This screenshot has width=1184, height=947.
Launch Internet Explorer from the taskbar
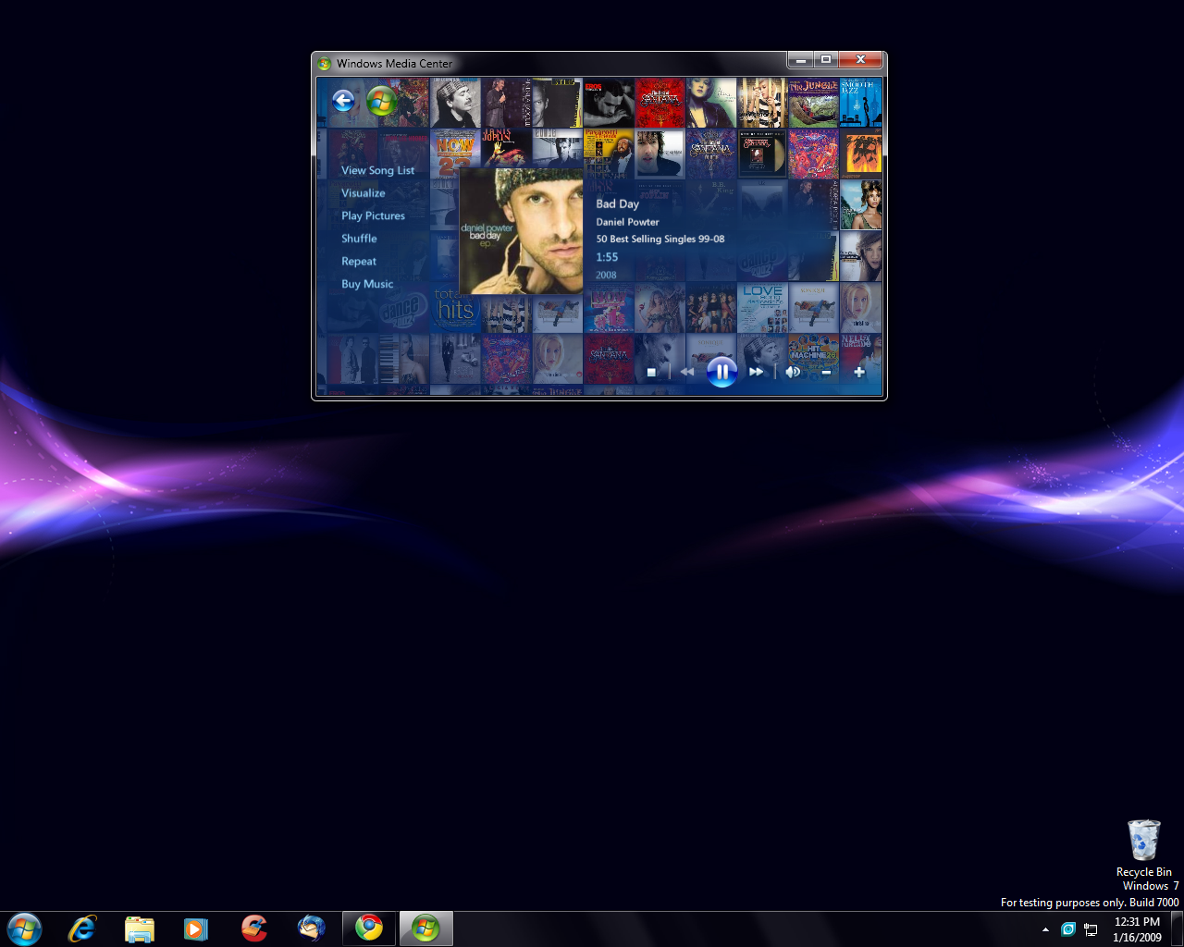[x=82, y=929]
